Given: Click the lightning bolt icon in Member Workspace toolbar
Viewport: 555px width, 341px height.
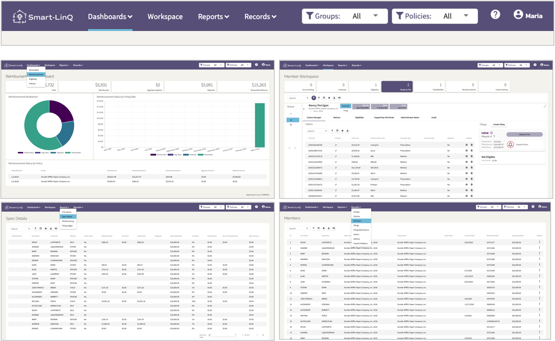Looking at the screenshot, I should (314, 98).
